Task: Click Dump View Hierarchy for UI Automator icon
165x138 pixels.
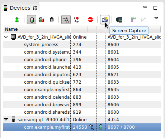Action: (x=119, y=20)
